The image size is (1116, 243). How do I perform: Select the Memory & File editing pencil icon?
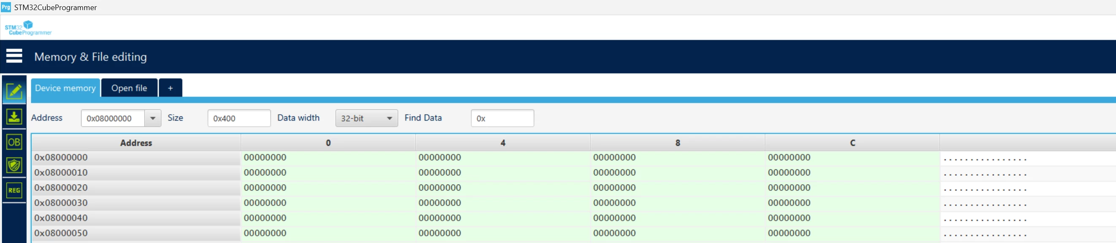pos(14,91)
